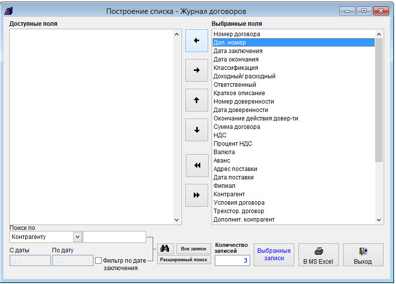Click down arrow of Доступные поля scrollbar
Viewport: 396px width, 284px height.
(176, 220)
